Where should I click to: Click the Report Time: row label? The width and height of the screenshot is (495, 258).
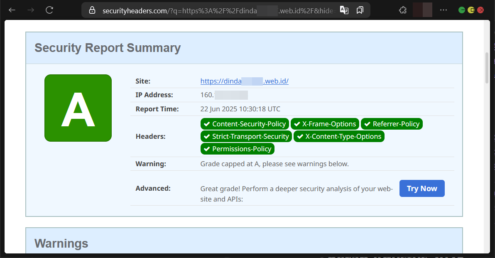[x=157, y=109]
